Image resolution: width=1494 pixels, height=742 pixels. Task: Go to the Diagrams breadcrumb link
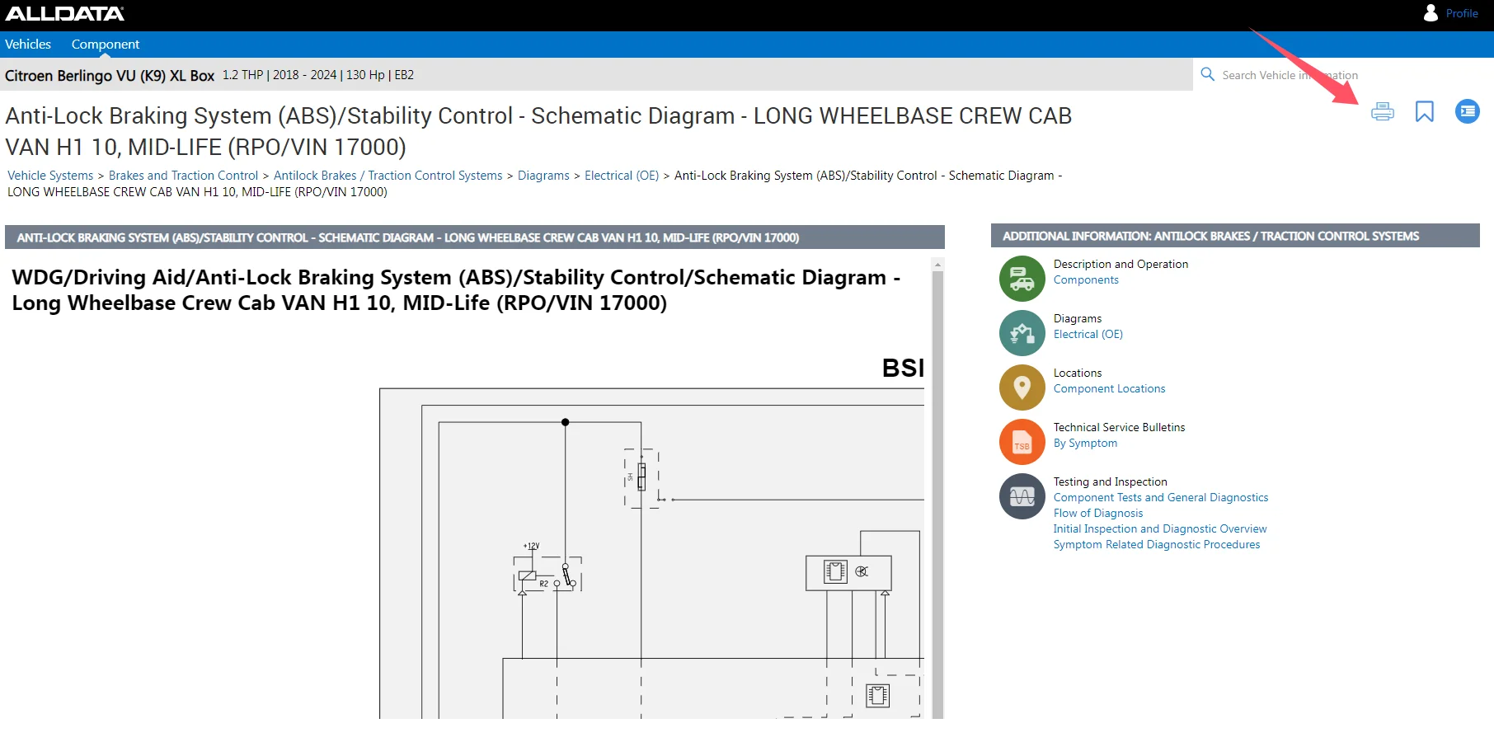pos(543,176)
